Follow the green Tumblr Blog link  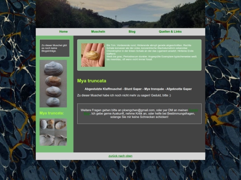tap(193, 110)
